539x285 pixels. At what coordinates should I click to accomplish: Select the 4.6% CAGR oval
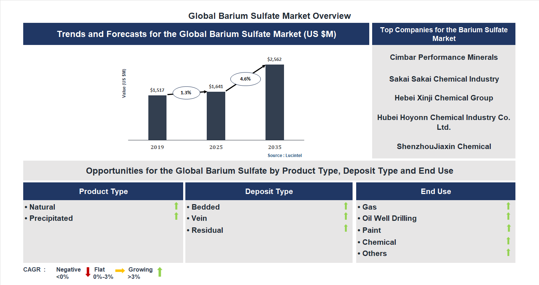click(246, 79)
